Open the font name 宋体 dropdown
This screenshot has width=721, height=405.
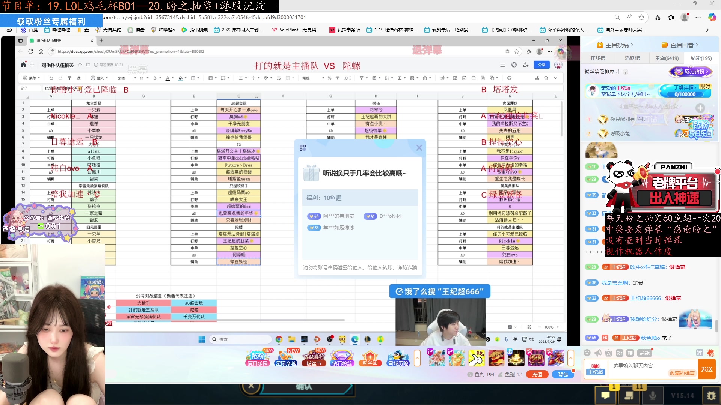coord(127,78)
